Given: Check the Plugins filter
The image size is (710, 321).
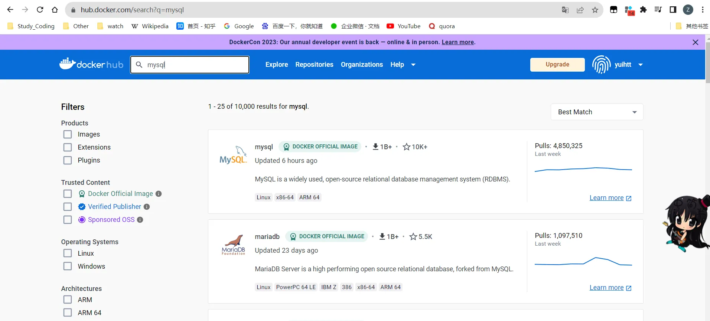Looking at the screenshot, I should coord(68,160).
